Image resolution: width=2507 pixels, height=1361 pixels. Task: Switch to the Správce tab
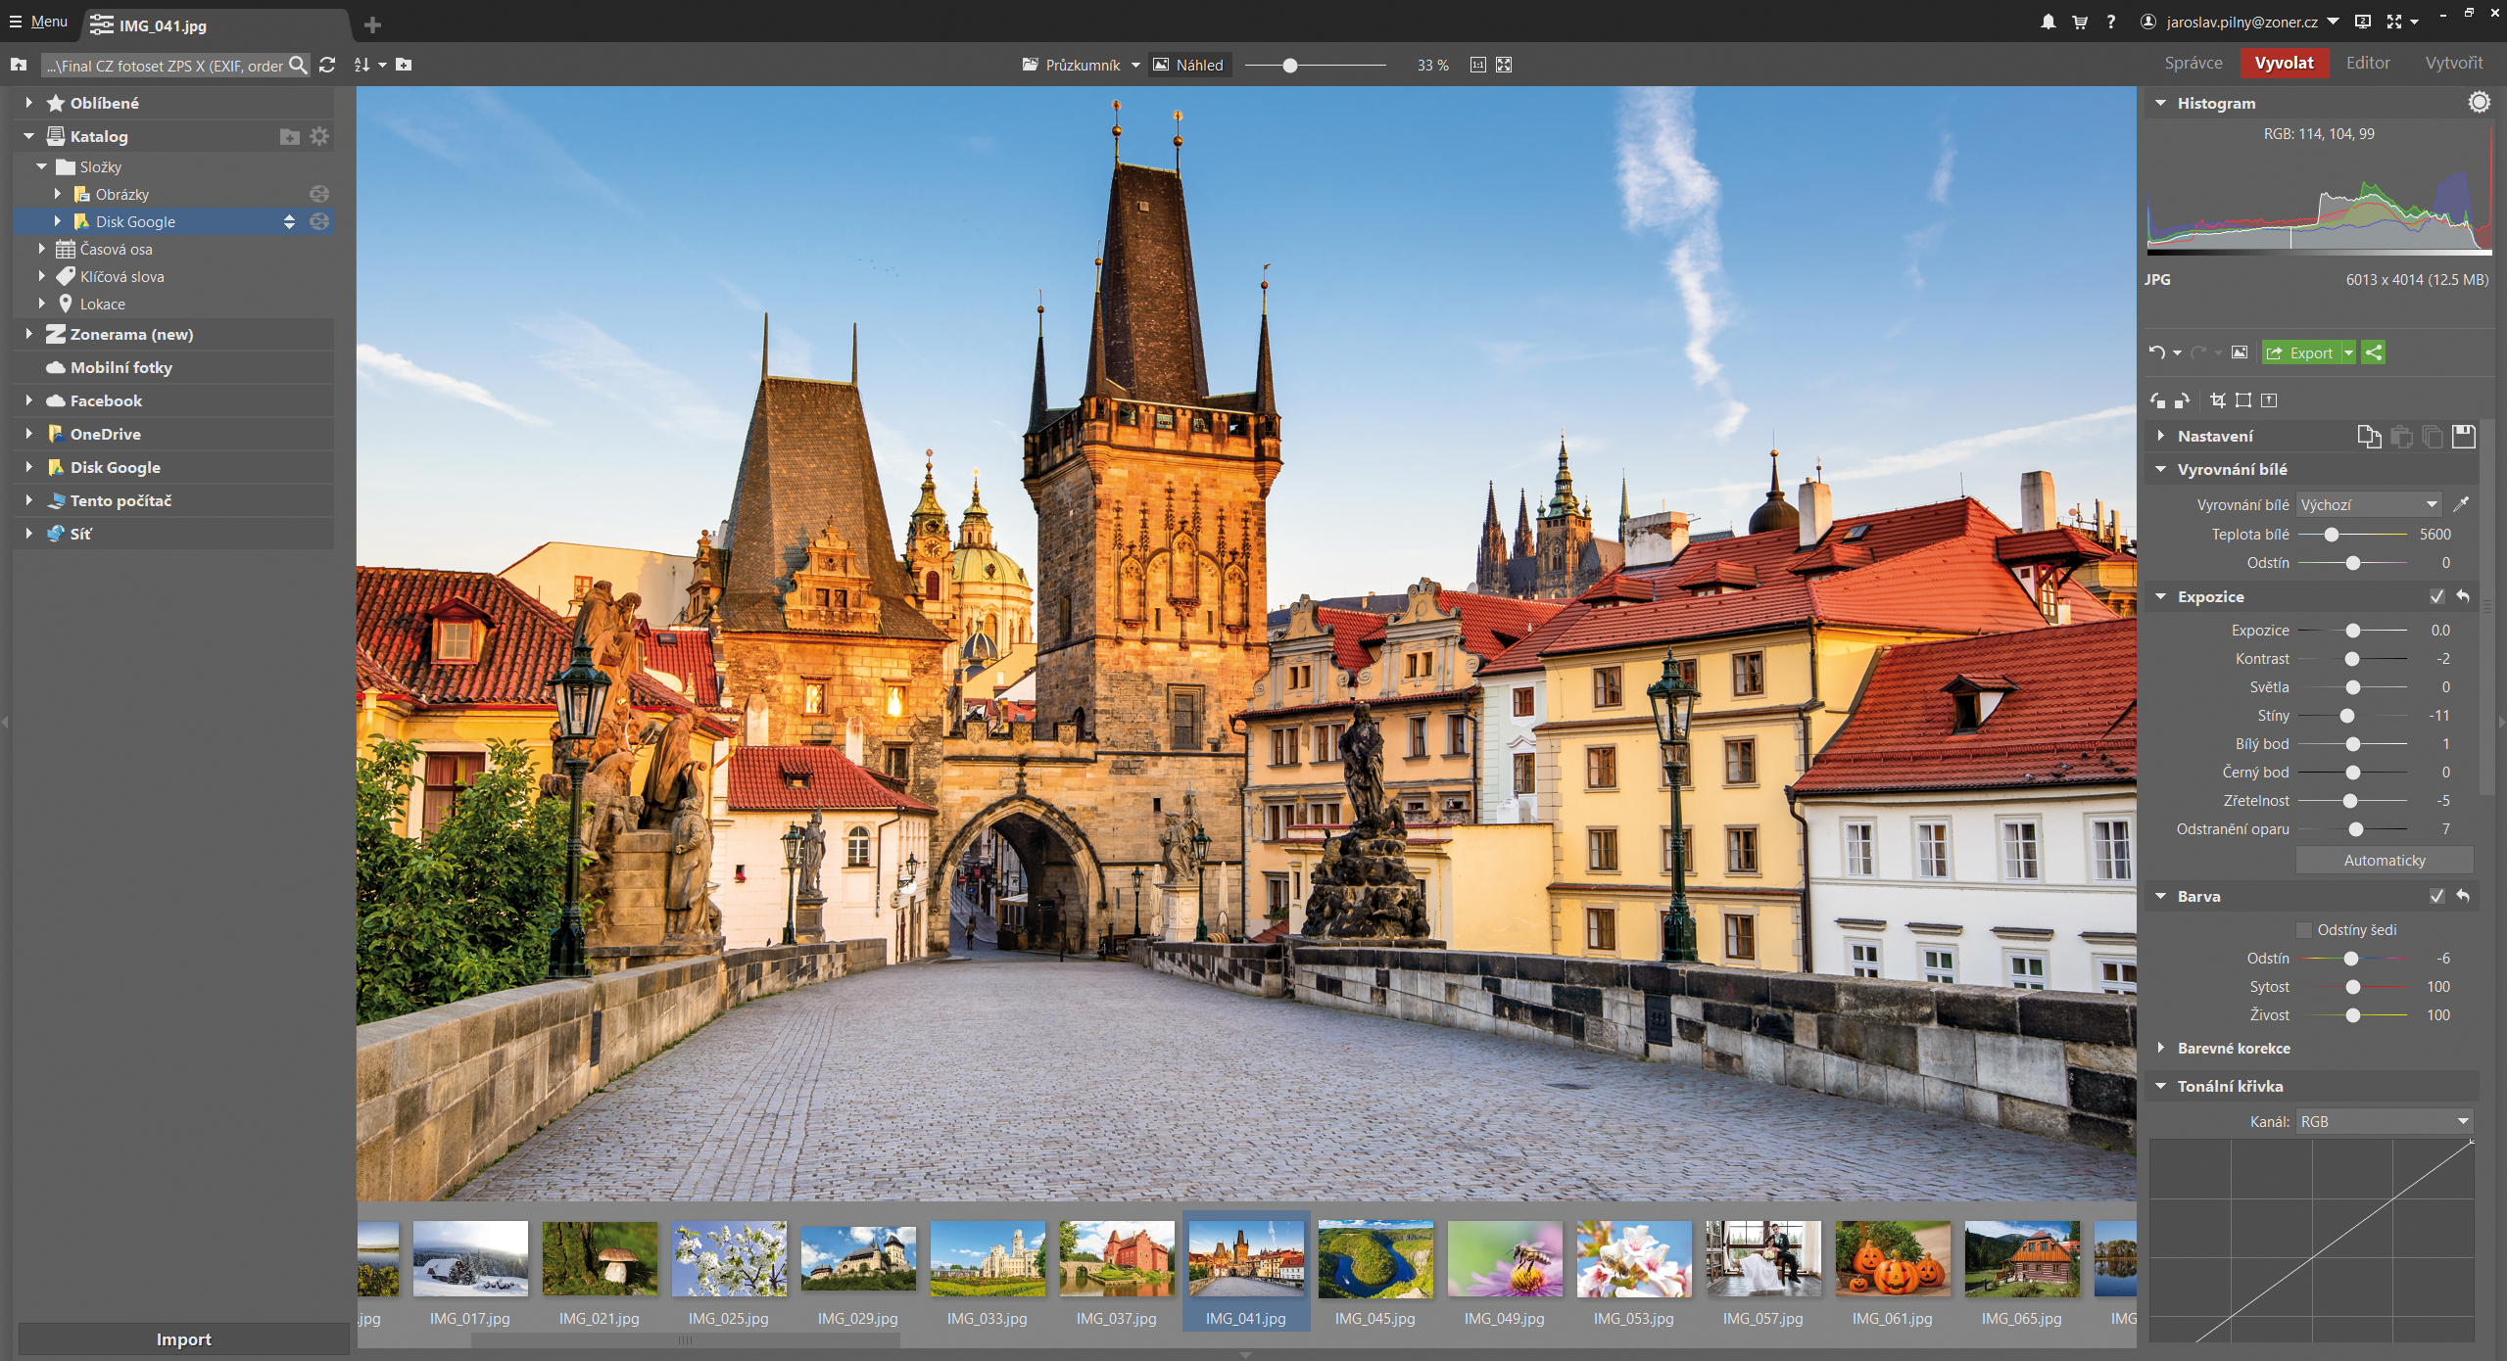click(x=2193, y=63)
